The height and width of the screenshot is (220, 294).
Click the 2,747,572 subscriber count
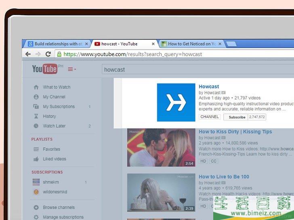pos(257,117)
